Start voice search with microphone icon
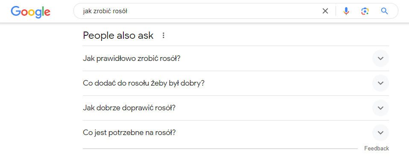 [346, 11]
